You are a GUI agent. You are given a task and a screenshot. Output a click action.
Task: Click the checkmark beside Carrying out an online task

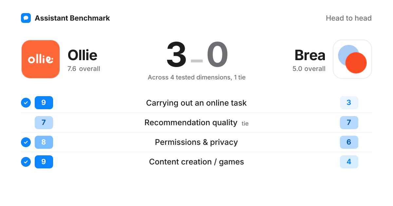26,103
